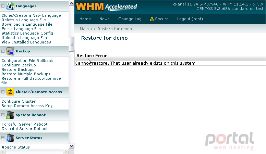Open Setup Remote Access Key

[27, 106]
